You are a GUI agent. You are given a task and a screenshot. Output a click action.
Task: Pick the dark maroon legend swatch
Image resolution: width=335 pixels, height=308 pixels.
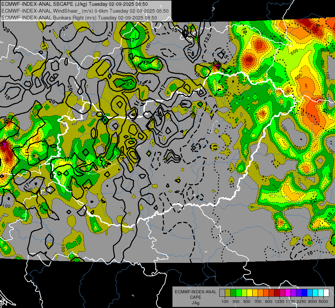pyautogui.click(x=277, y=293)
